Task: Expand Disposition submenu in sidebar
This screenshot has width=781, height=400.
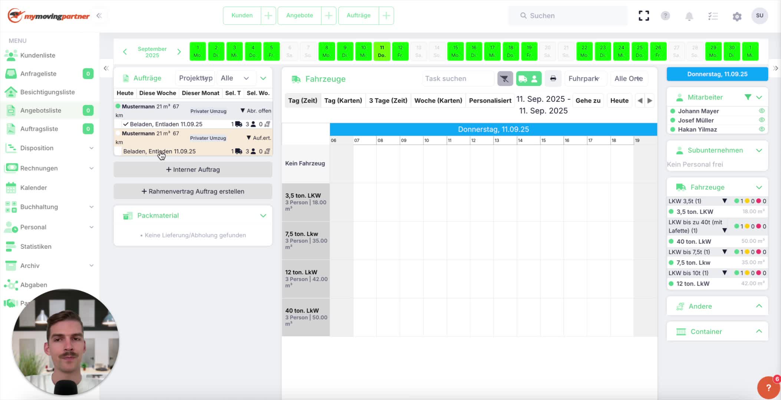Action: pos(91,148)
